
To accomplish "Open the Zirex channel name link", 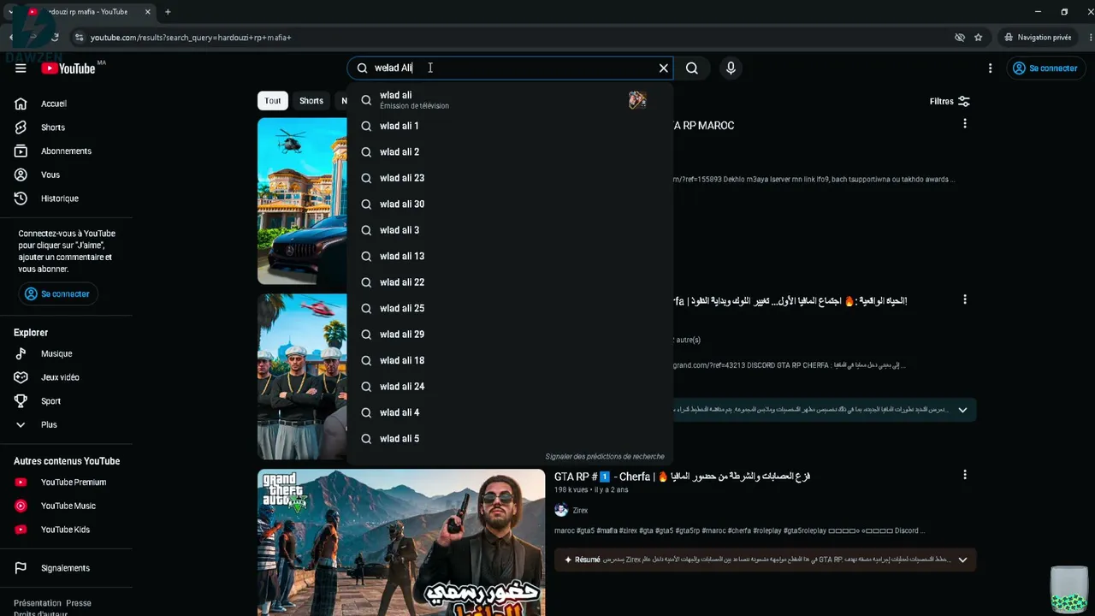I will tap(580, 511).
